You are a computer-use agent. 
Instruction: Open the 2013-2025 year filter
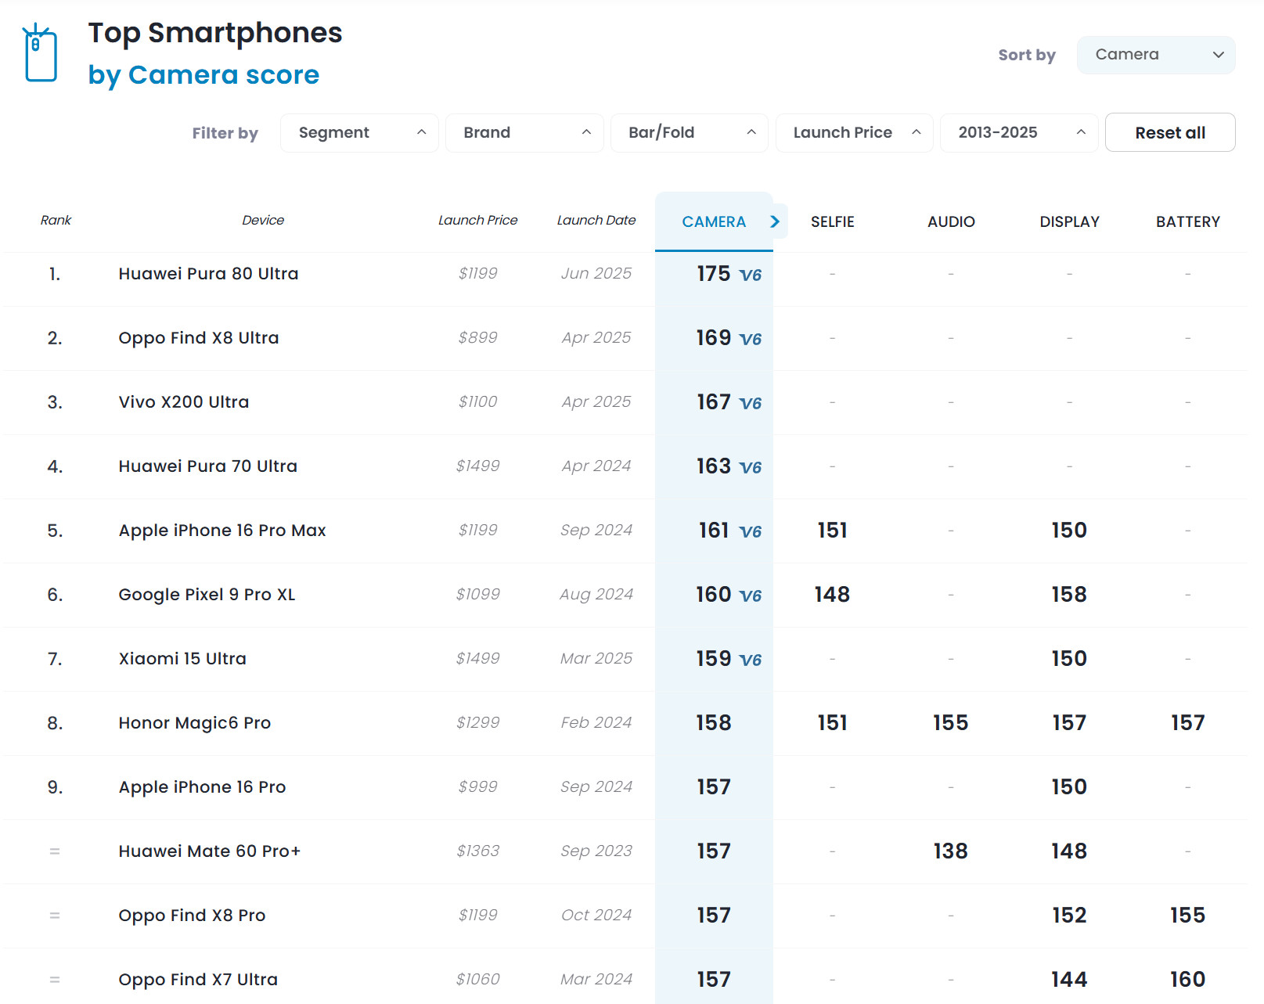1019,133
